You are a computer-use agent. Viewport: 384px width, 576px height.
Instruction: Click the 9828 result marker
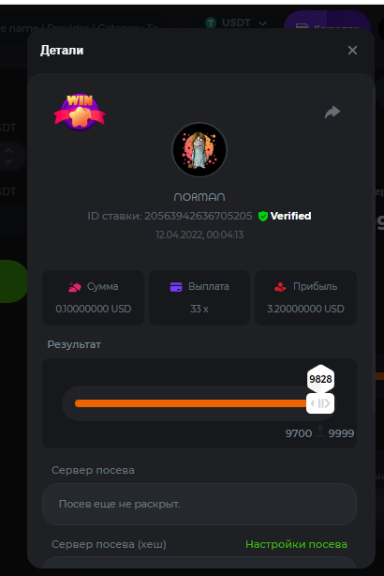coord(320,379)
